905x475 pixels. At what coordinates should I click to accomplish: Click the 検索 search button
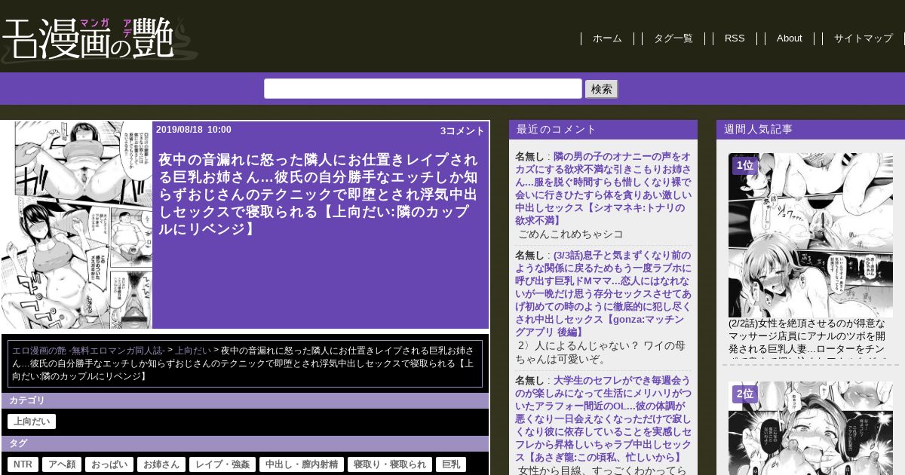[x=601, y=89]
